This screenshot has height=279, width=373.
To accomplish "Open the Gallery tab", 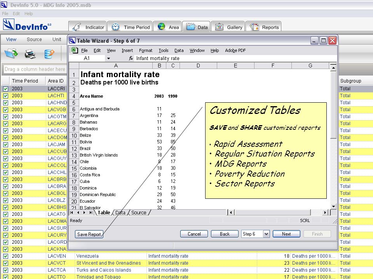I will tap(228, 27).
